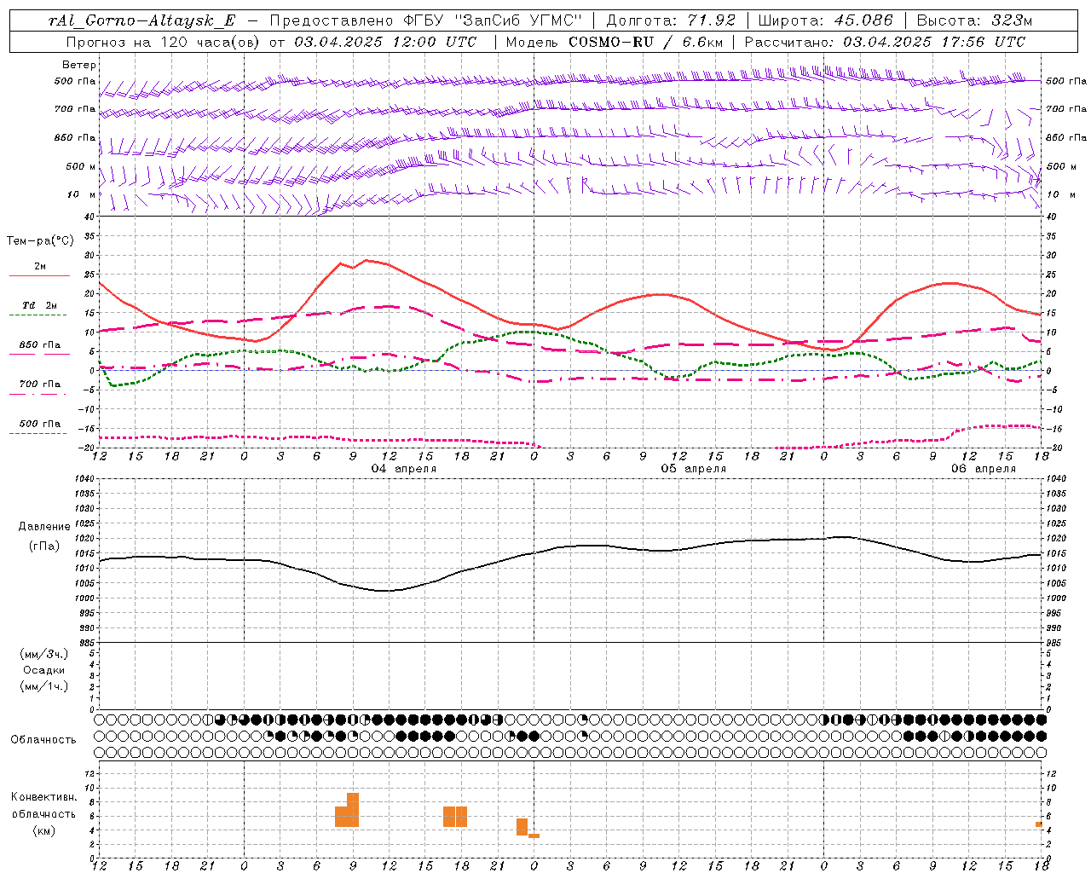Select the Давление panel label
The width and height of the screenshot is (1091, 873).
(44, 527)
